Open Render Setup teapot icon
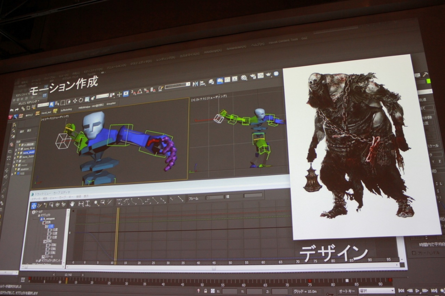This screenshot has width=445, height=296. 253,76
